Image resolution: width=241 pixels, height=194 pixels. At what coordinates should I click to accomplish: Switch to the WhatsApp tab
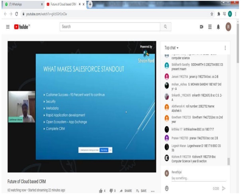23,4
